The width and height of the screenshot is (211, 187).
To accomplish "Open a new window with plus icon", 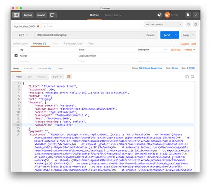I will (x=53, y=15).
